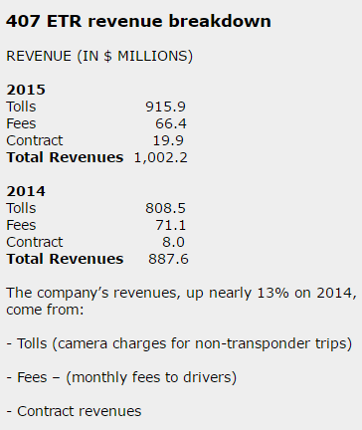Screen dimensions: 362x430
Task: Click the 2014 total 887.6
Action: (168, 259)
